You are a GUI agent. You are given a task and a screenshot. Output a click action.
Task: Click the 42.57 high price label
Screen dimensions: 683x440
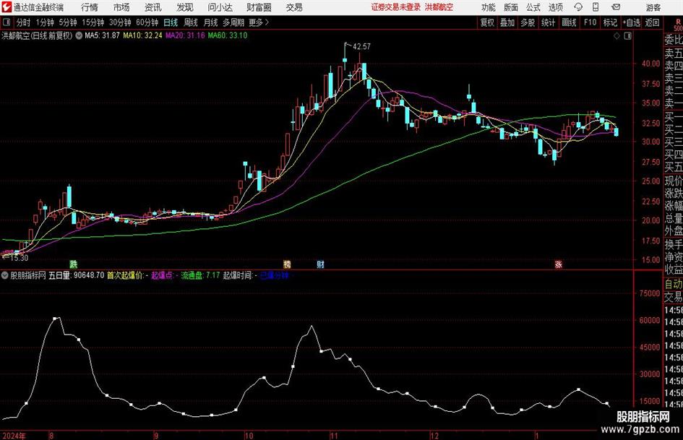pos(361,46)
